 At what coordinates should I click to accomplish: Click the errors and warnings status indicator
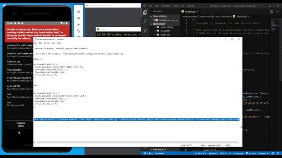[x=148, y=153]
